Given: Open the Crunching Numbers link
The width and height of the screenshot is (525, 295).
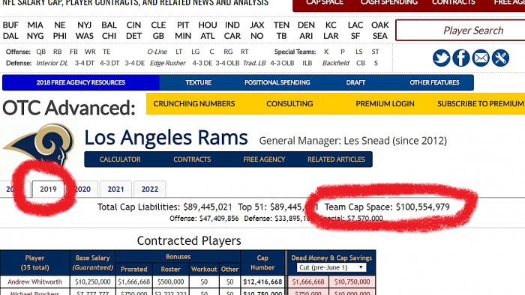Looking at the screenshot, I should tap(193, 104).
